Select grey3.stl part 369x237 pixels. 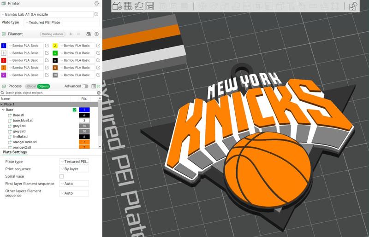(x=19, y=131)
